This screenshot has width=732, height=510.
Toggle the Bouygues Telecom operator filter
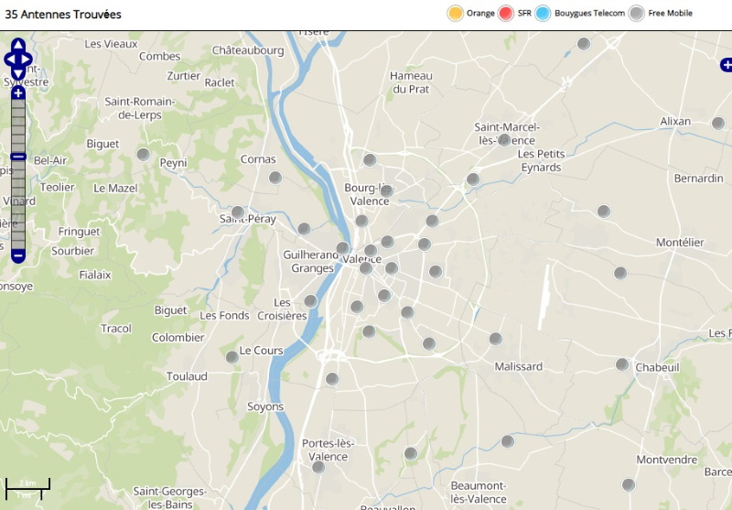click(x=543, y=13)
